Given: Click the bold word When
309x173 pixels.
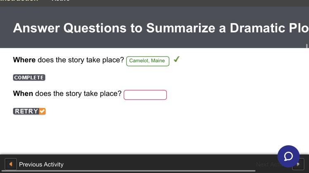Looking at the screenshot, I should 23,94.
